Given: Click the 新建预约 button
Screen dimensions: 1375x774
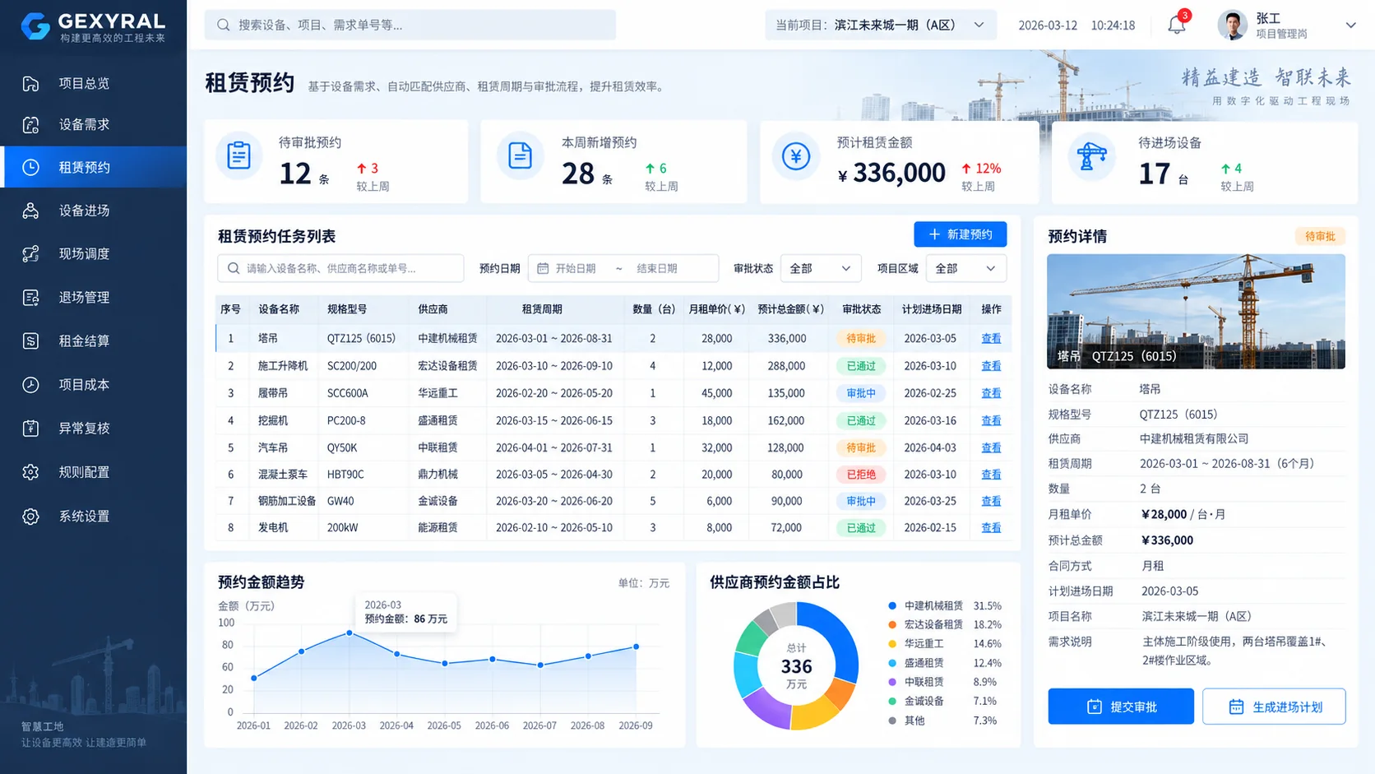Looking at the screenshot, I should coord(960,234).
